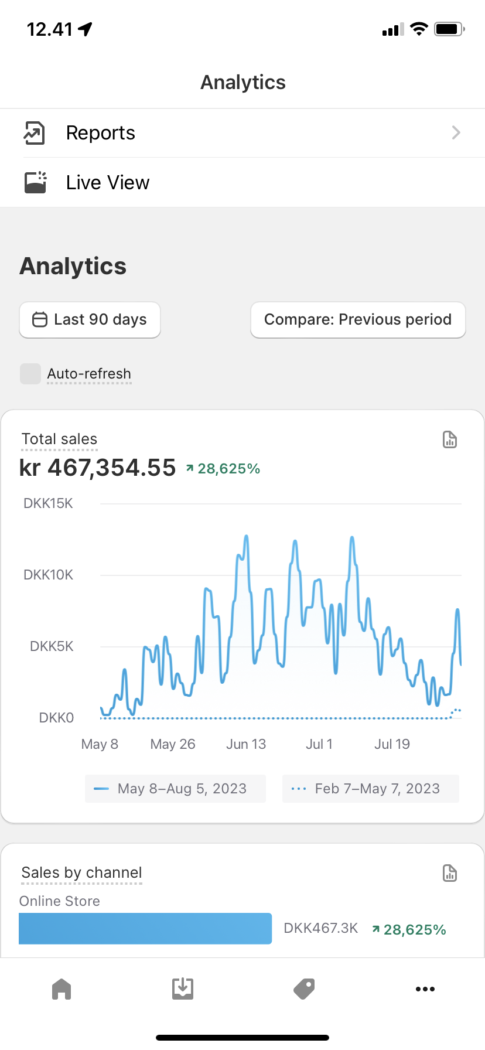485x1050 pixels.
Task: Tap the blue Online Store sales bar
Action: 145,928
